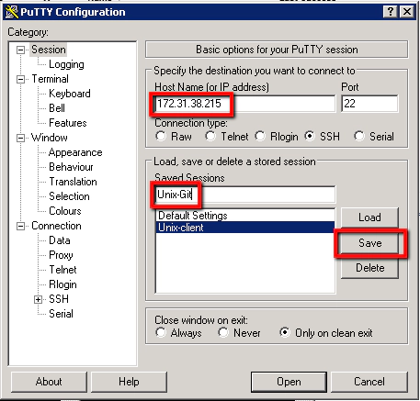Open the Appearance category
The height and width of the screenshot is (401, 420).
pyautogui.click(x=75, y=152)
